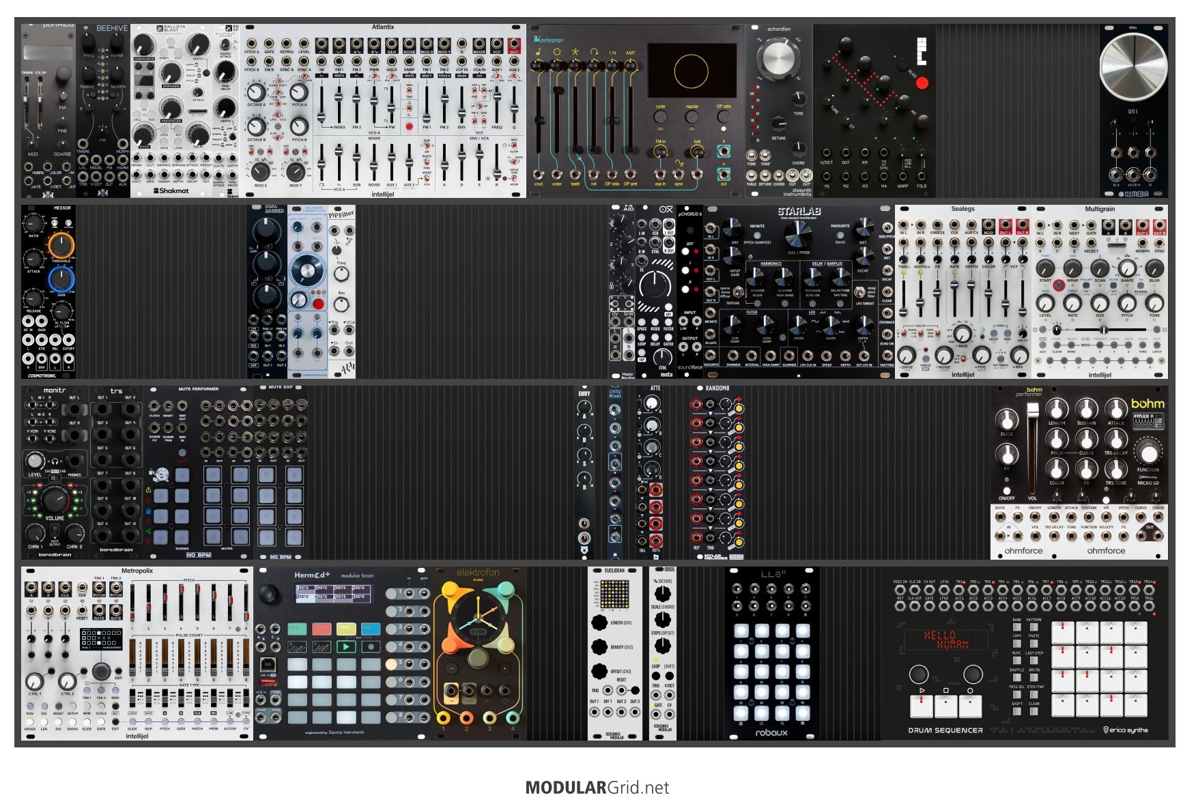Click the large silver knob on achordion
Image resolution: width=1196 pixels, height=802 pixels.
(779, 58)
